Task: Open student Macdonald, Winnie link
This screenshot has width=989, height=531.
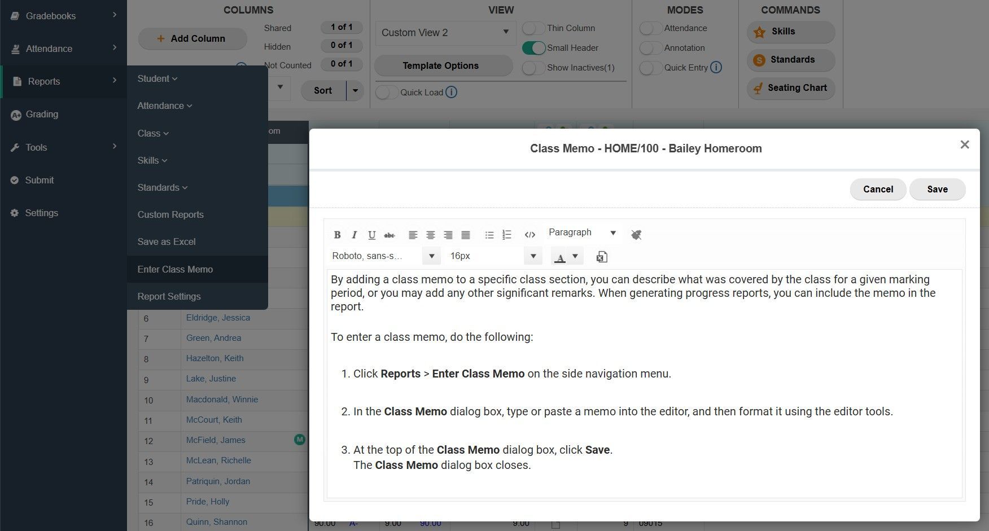Action: coord(222,400)
